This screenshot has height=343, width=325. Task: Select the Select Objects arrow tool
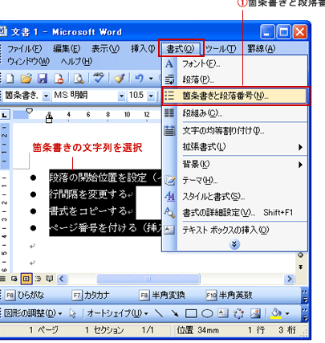pos(72,313)
